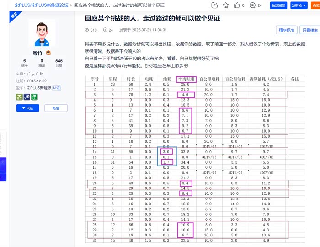This screenshot has height=247, width=320.
Task: Click the 0 精华 count
Action: [x=42, y=63]
